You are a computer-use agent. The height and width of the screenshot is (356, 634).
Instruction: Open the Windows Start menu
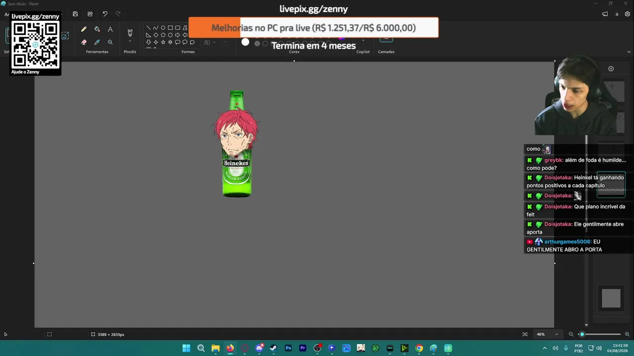click(186, 348)
